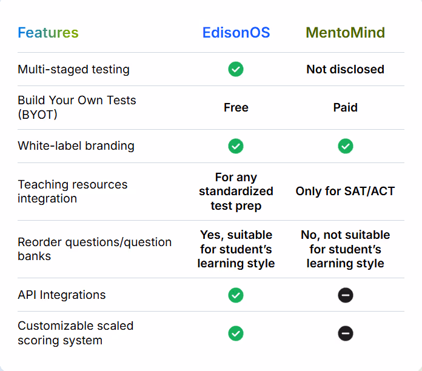Click the 'Not disclosed' cell text
Viewport: 422px width, 371px height.
click(345, 70)
